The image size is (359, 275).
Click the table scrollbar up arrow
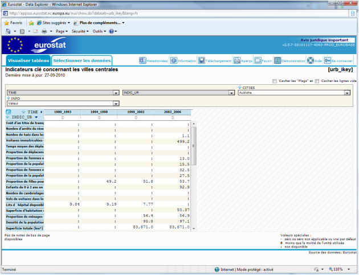(x=194, y=124)
